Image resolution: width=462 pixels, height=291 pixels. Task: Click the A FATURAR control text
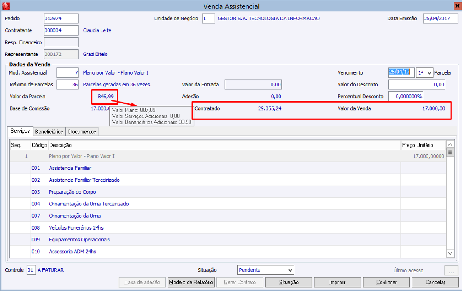pos(50,270)
